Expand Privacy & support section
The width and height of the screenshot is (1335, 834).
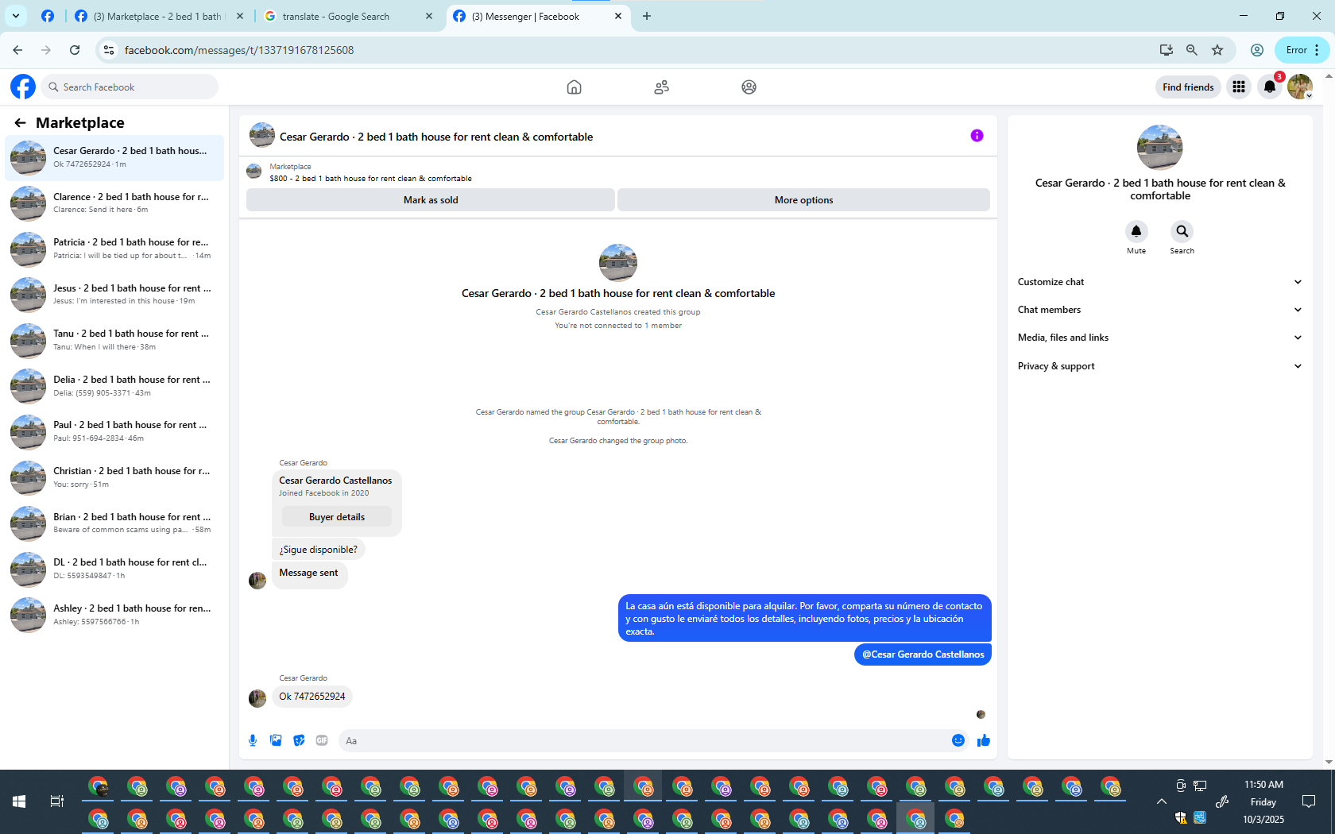pyautogui.click(x=1159, y=366)
